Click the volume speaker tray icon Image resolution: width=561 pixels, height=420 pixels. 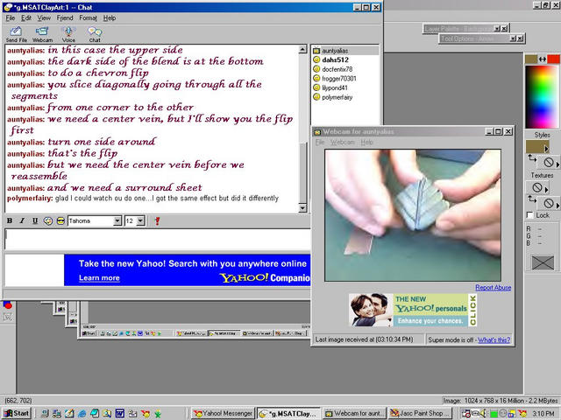(x=483, y=414)
